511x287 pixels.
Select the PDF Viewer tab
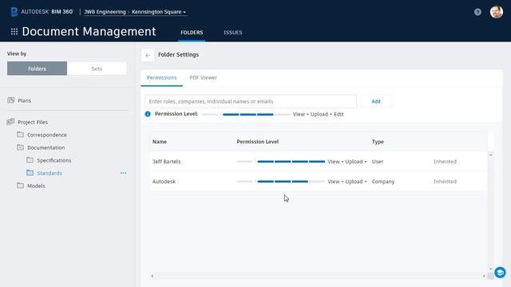204,78
